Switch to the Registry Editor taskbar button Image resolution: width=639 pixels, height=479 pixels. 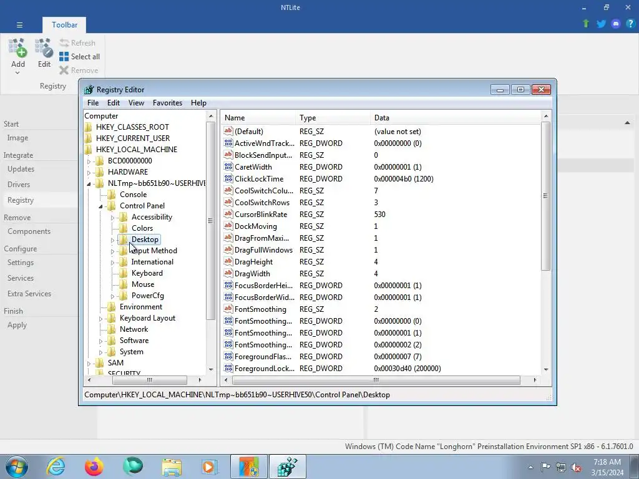pyautogui.click(x=287, y=467)
